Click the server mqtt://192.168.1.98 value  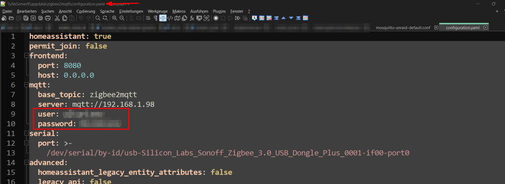pyautogui.click(x=113, y=104)
